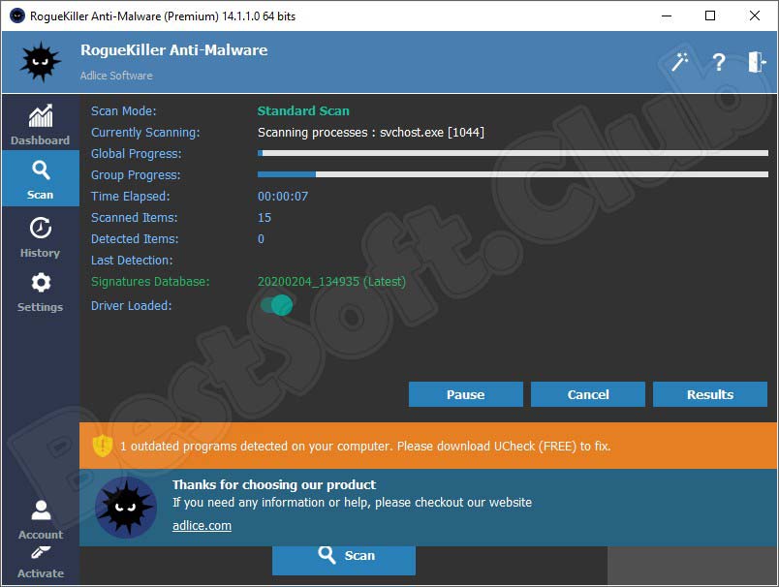Viewport: 779px width, 587px height.
Task: Click the Group Progress bar
Action: pos(513,174)
